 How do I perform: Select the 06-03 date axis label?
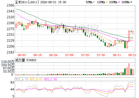pos(22,55)
